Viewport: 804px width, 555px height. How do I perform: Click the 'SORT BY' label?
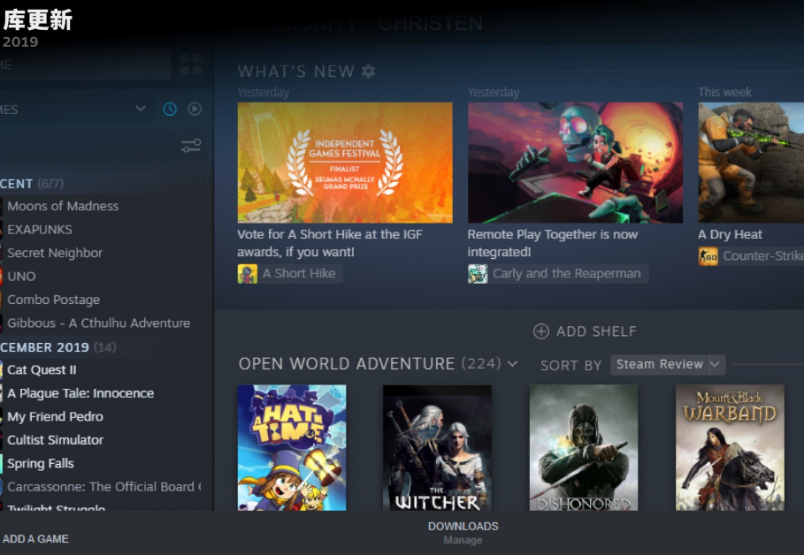pyautogui.click(x=570, y=365)
